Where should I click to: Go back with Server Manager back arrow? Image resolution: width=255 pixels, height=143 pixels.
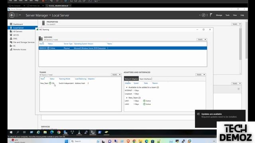pos(12,15)
